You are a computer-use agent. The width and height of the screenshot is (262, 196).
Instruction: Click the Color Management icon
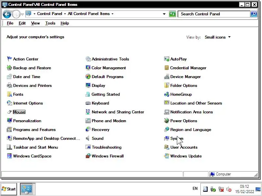click(88, 68)
